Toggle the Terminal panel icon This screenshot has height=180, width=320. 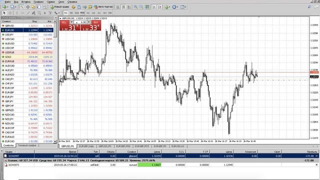click(x=39, y=7)
